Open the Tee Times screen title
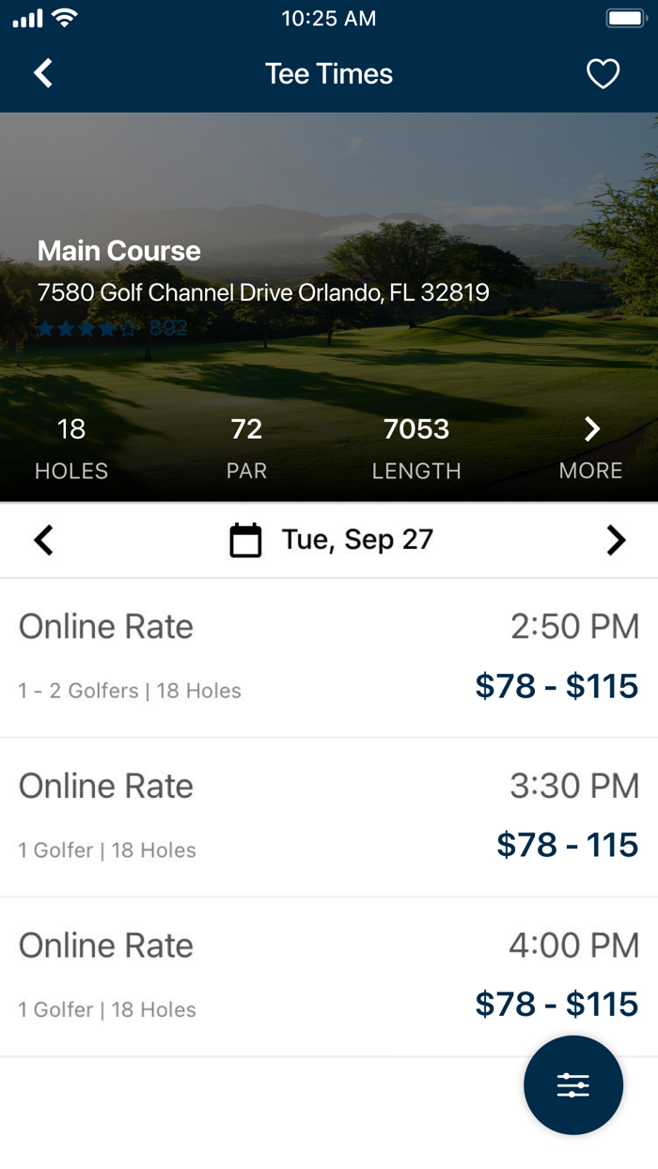The width and height of the screenshot is (658, 1169). tap(328, 73)
